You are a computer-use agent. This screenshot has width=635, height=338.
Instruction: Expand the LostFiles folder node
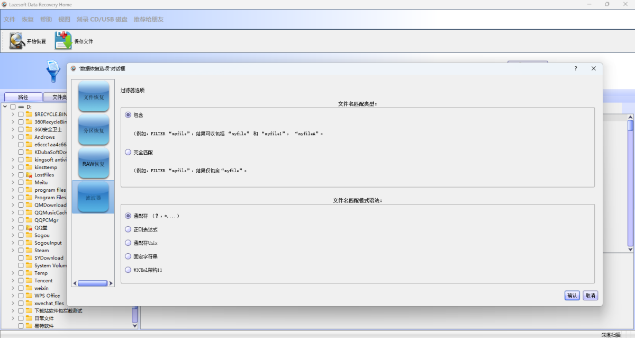(13, 175)
